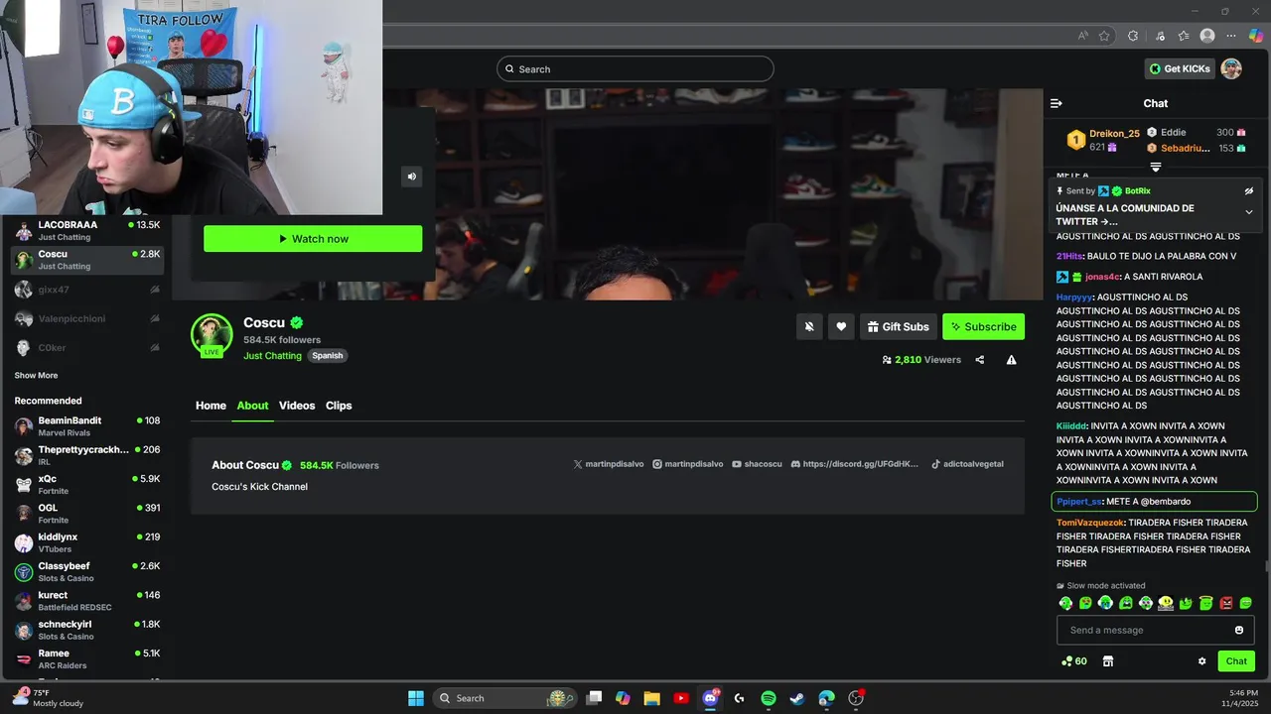Open xQc recommended channel
Image resolution: width=1271 pixels, height=714 pixels.
tap(86, 484)
